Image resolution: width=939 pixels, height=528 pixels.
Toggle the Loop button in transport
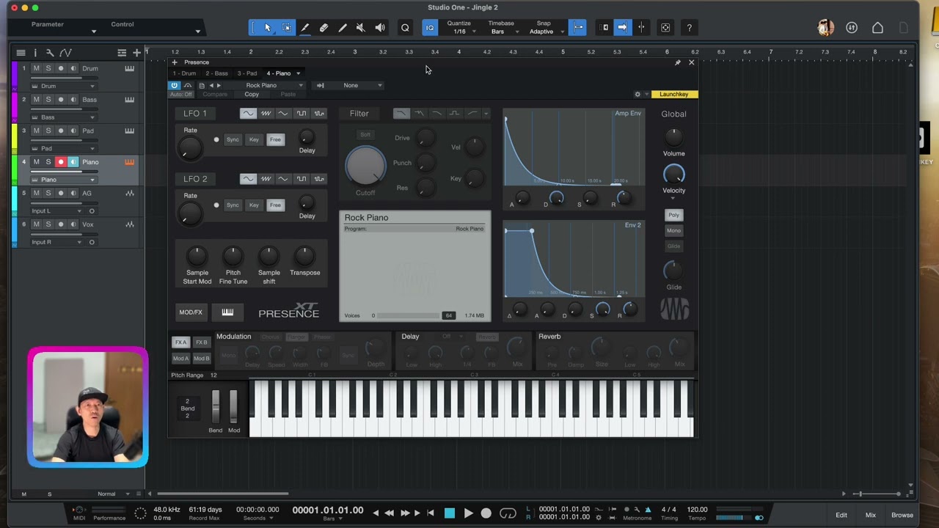pyautogui.click(x=508, y=513)
